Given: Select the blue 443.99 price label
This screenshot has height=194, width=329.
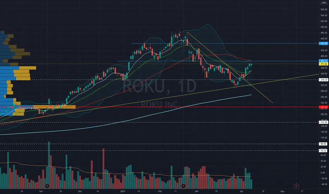Looking at the screenshot, I should 324,43.
